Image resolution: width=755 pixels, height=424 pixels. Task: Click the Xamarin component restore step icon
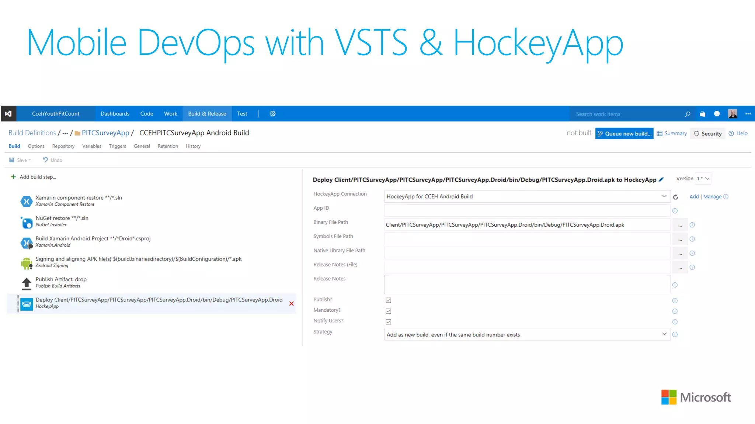(x=27, y=201)
